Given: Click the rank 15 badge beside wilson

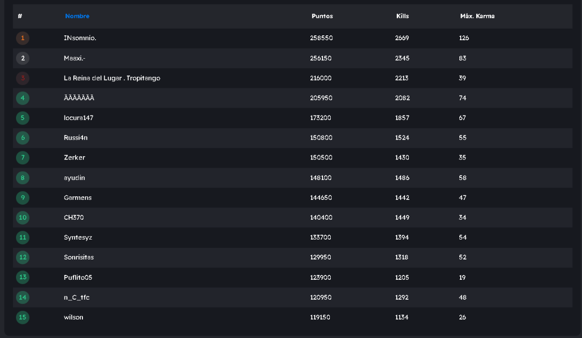Looking at the screenshot, I should click(x=22, y=318).
